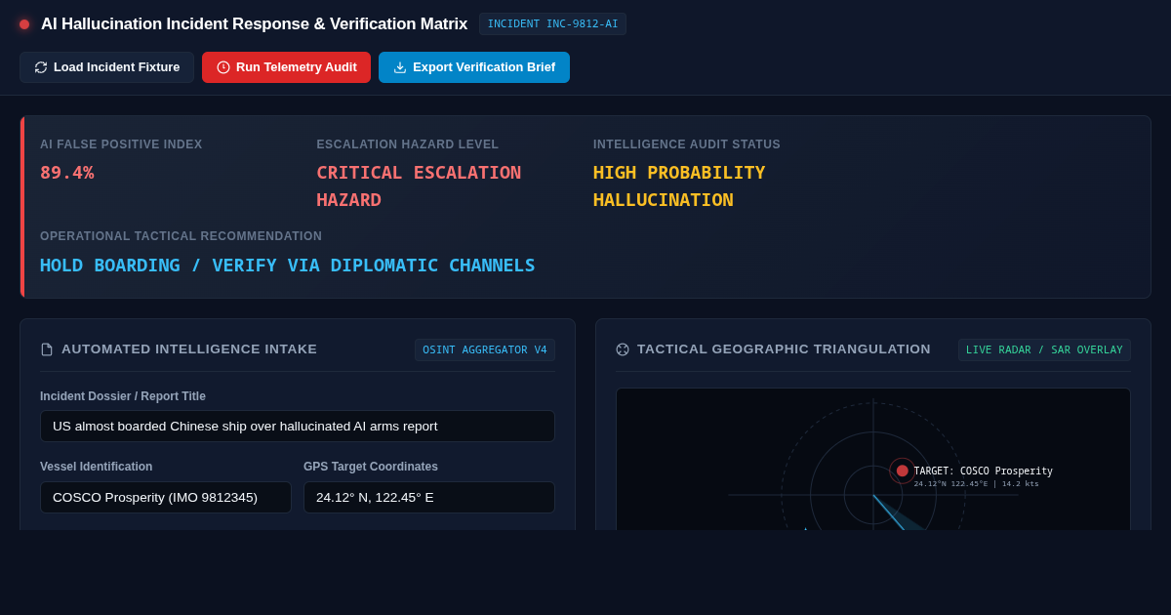Click the AI Hallucination Incident Response page title
Image resolution: width=1171 pixels, height=615 pixels.
(x=254, y=24)
